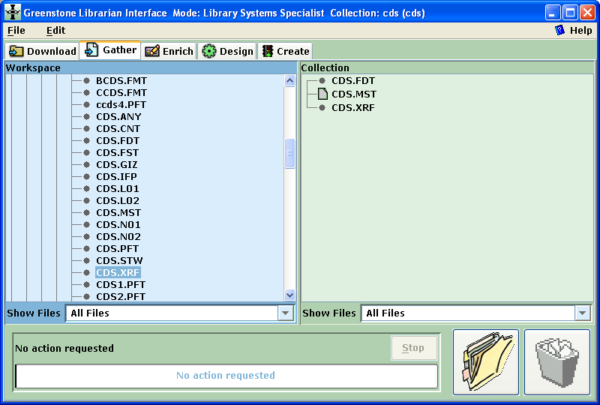The width and height of the screenshot is (600, 405).
Task: Open the Download tab
Action: click(x=43, y=51)
